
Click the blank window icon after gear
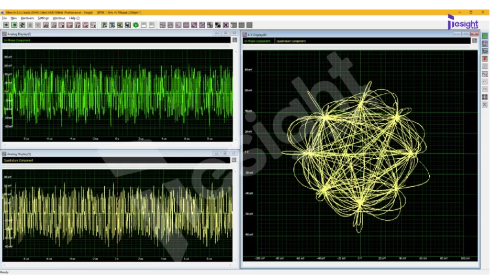144,25
